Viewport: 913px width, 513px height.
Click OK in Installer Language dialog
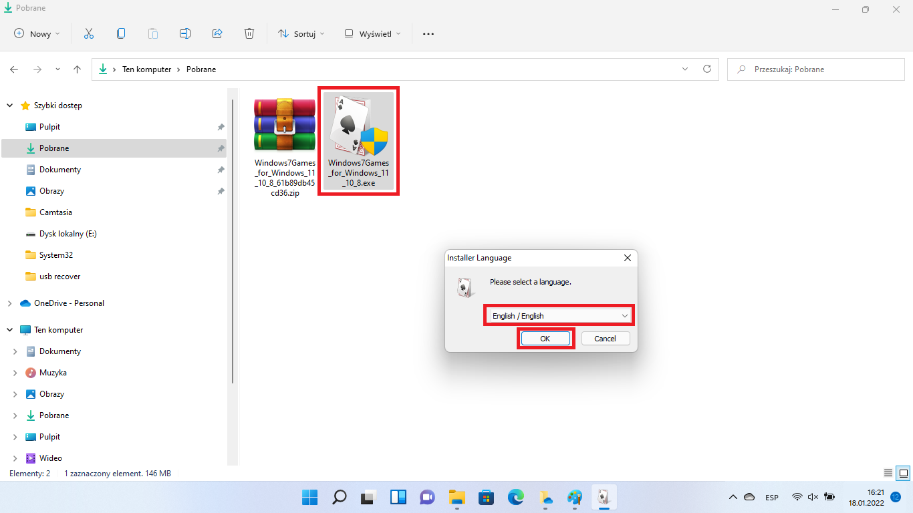pyautogui.click(x=545, y=339)
